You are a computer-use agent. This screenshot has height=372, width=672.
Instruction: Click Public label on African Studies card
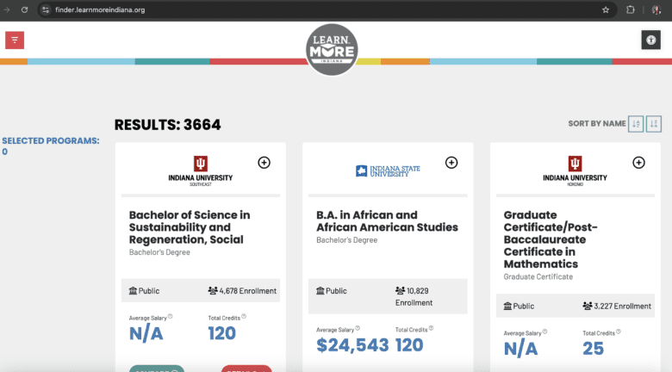coord(336,291)
